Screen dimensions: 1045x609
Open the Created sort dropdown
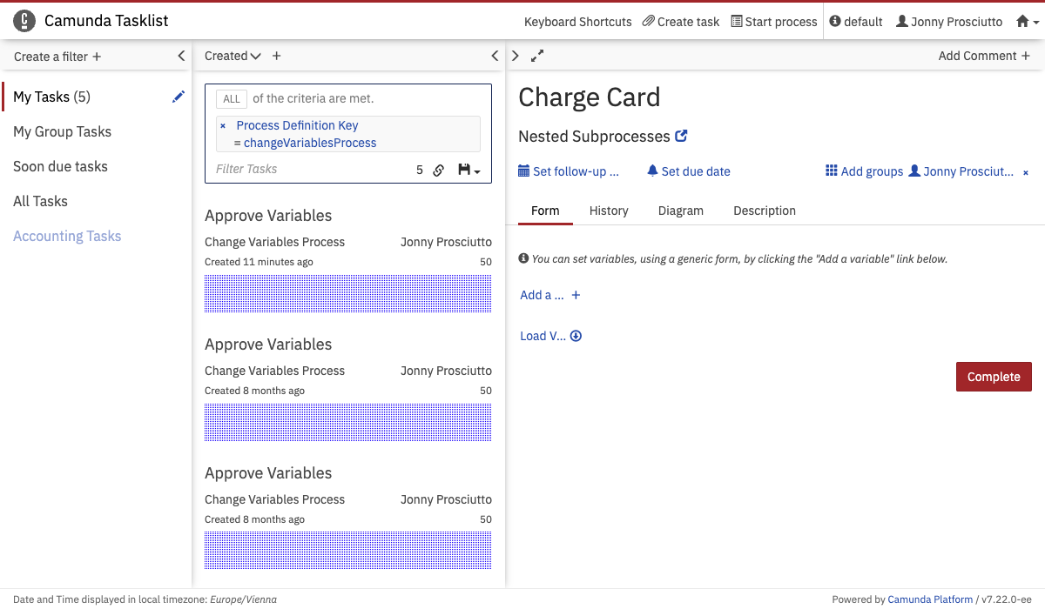click(233, 56)
